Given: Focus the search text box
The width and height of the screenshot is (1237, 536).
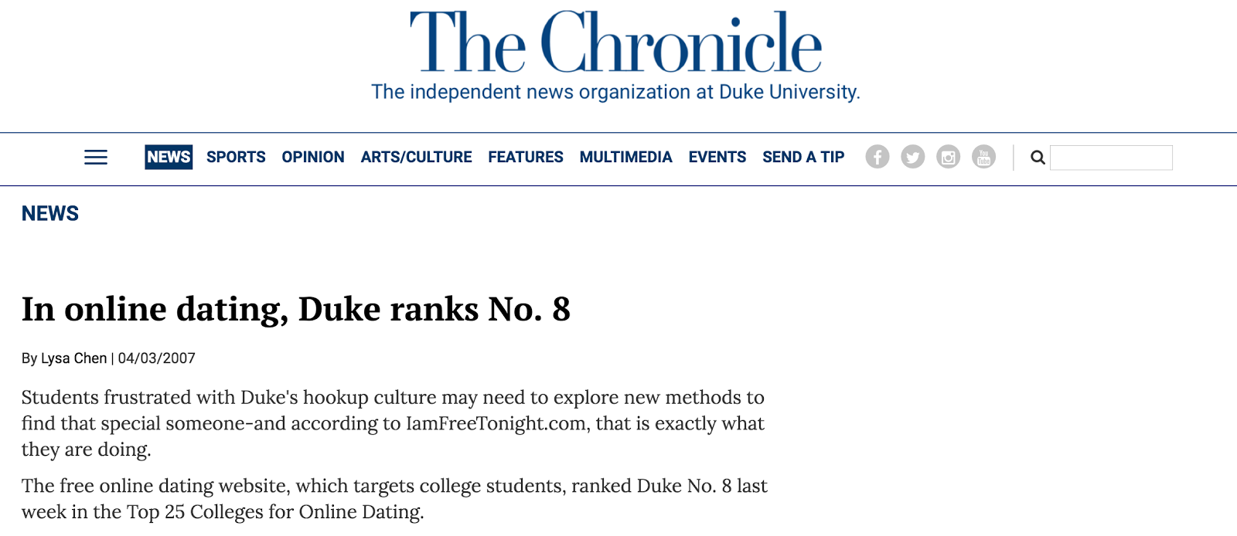Looking at the screenshot, I should pos(1111,158).
